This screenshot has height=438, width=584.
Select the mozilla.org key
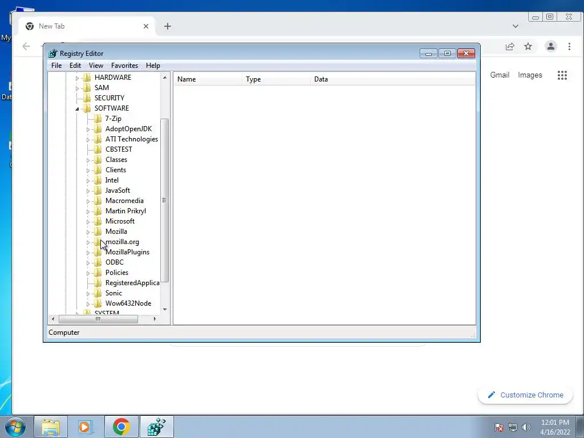[x=122, y=242]
